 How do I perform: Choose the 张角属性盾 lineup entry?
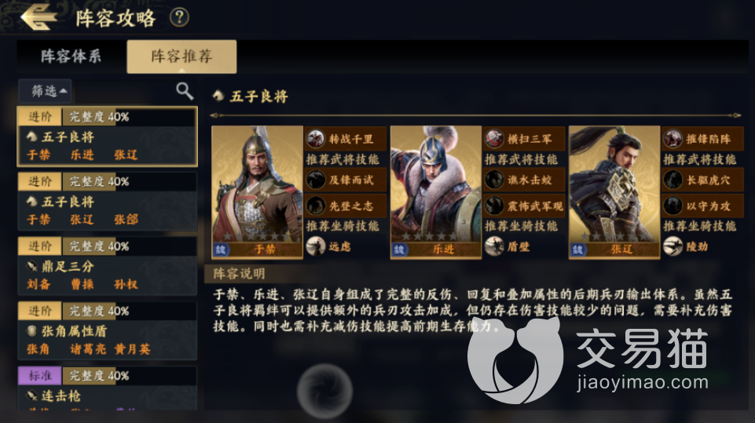(x=108, y=330)
